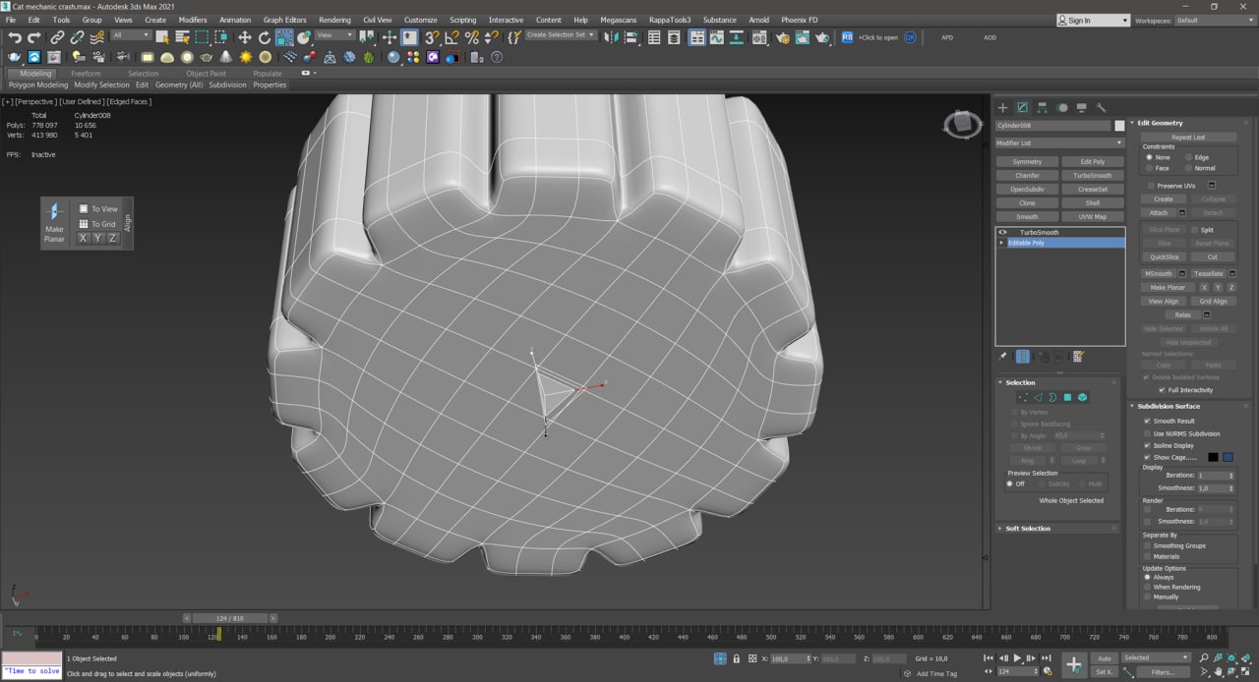Disable the Isoline Display checkbox
The image size is (1259, 682).
1148,445
